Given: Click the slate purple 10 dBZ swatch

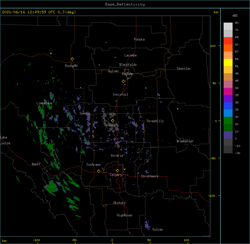Looking at the screenshot, I should pos(228,135).
